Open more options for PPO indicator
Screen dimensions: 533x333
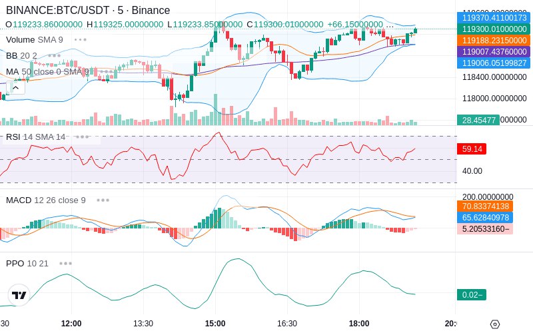[65, 263]
